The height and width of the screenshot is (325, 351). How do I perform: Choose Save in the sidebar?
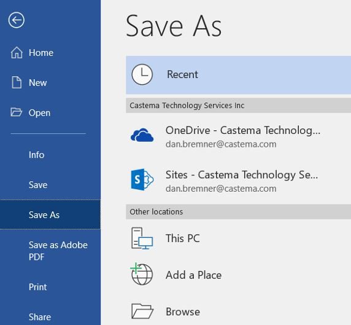click(x=38, y=185)
